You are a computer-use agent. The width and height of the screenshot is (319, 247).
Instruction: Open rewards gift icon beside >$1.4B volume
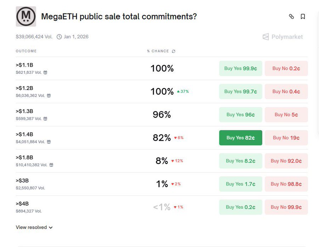point(49,142)
